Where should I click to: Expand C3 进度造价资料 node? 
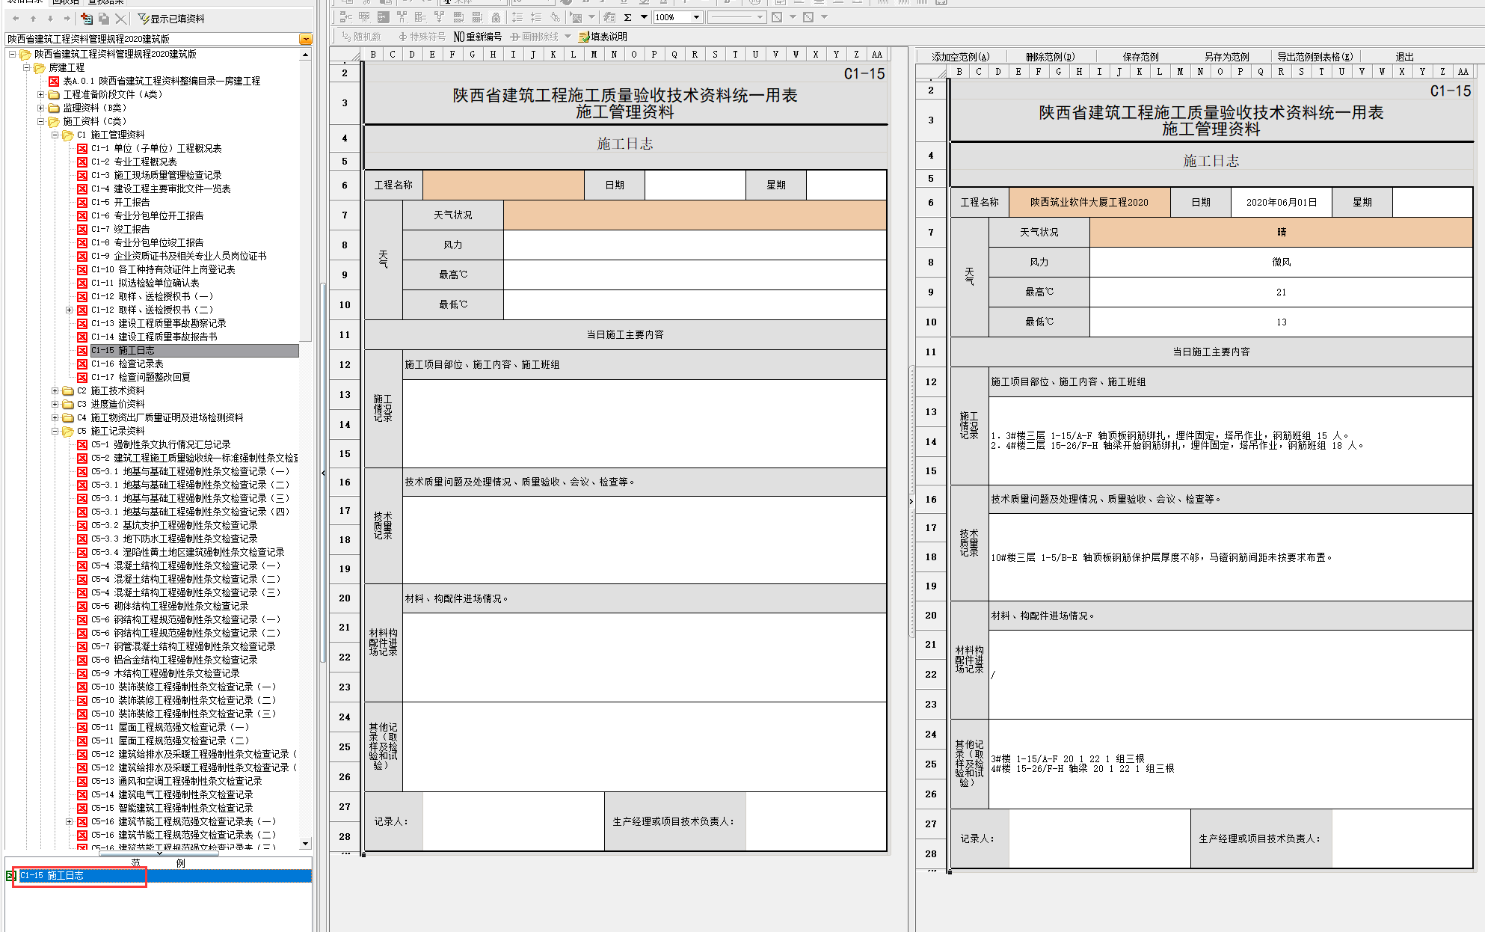55,404
